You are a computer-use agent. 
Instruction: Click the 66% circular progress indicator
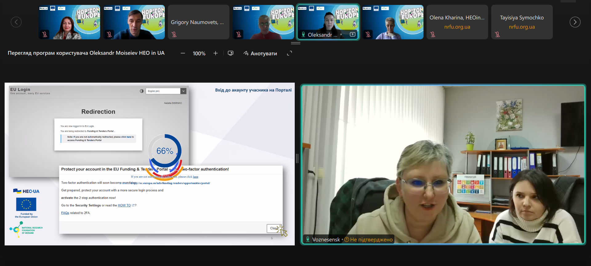(165, 151)
